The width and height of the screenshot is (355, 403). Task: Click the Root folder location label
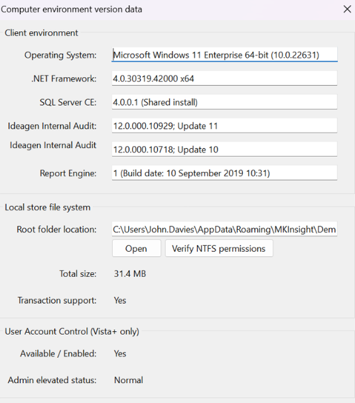point(56,229)
